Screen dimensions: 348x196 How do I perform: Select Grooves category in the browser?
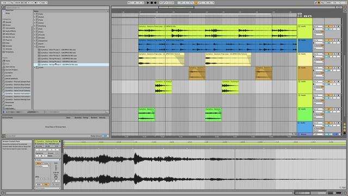9,49
